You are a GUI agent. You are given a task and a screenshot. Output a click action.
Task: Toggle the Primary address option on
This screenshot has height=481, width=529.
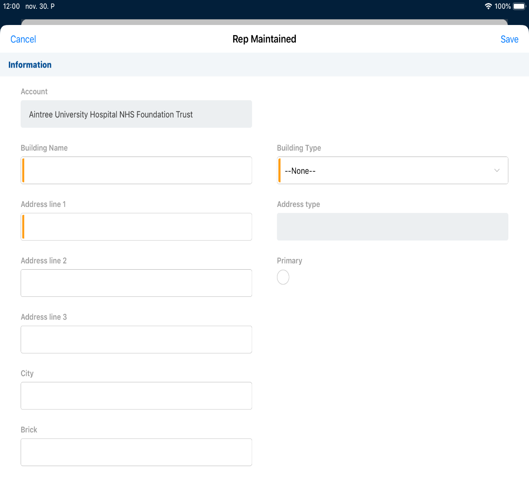(283, 277)
